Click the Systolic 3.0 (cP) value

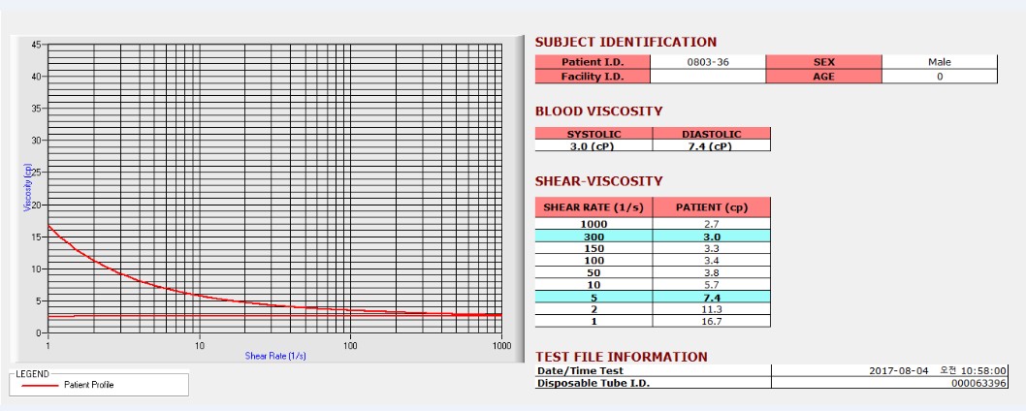593,146
